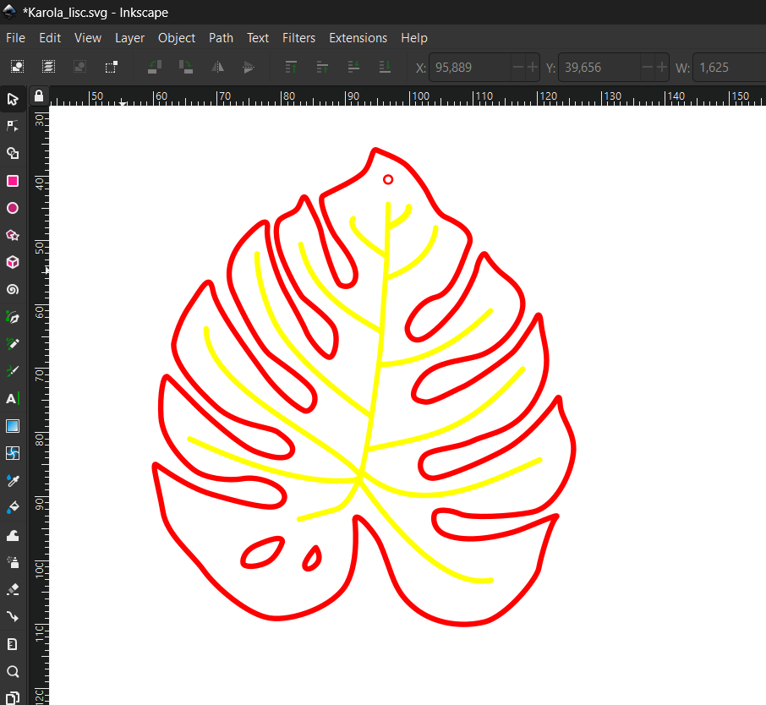The image size is (766, 705).
Task: Open the Object menu
Action: tap(177, 38)
